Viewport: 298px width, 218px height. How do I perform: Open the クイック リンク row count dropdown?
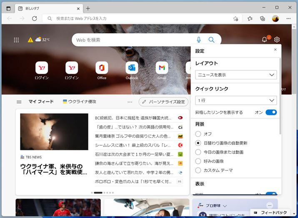236,101
